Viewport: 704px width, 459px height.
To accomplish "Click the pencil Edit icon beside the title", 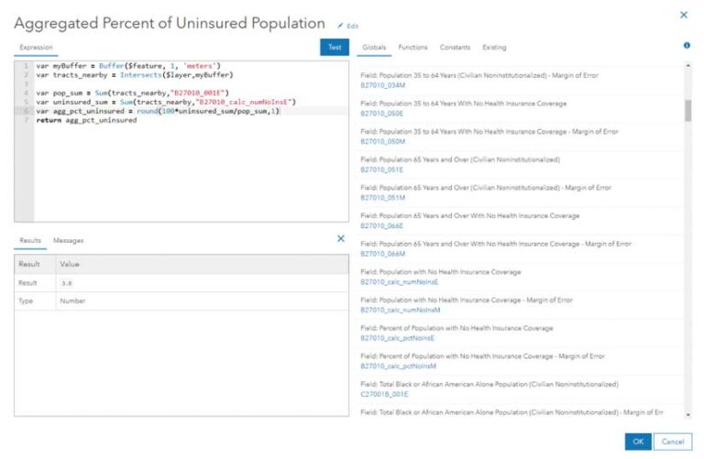I will click(x=340, y=26).
